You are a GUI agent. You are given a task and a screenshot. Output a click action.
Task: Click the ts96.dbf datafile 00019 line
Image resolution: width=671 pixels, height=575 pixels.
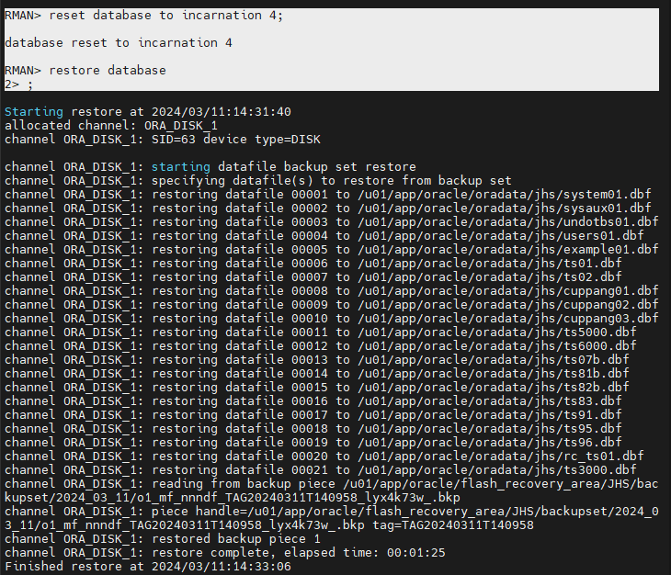tap(313, 442)
